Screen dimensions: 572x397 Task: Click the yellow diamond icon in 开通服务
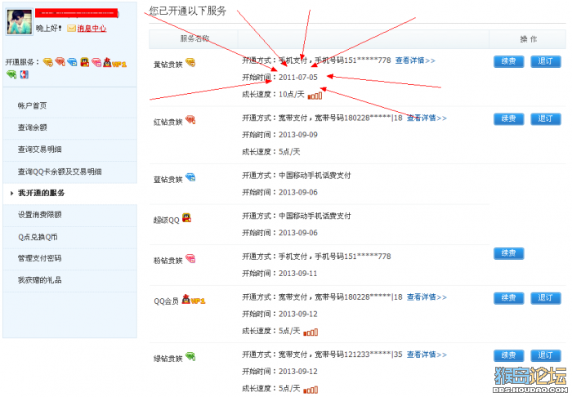(x=47, y=62)
